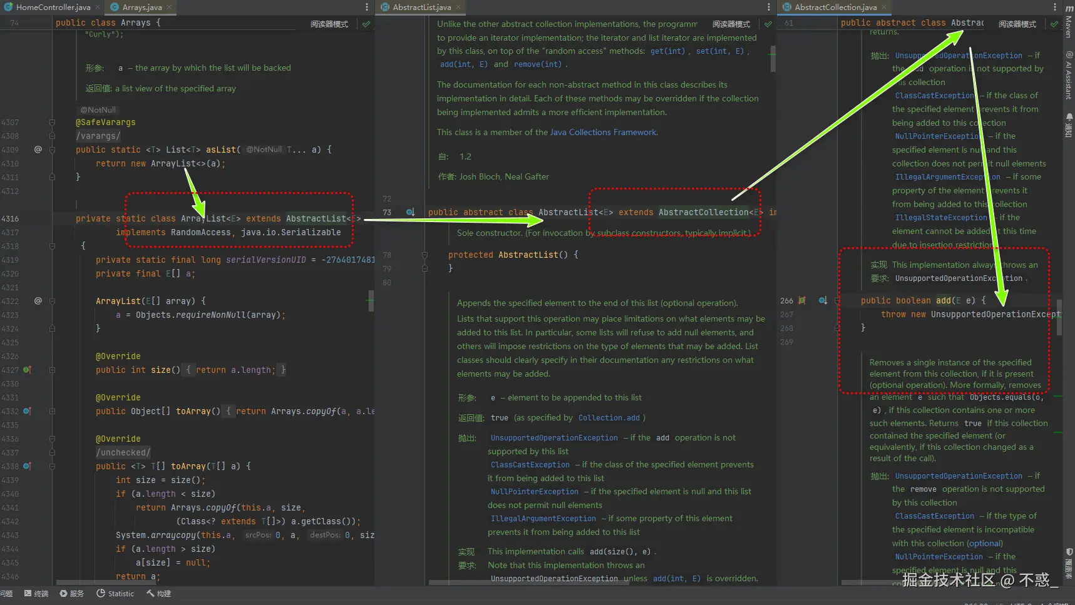The height and width of the screenshot is (605, 1075).
Task: Open the Statistic tool window
Action: 115,594
